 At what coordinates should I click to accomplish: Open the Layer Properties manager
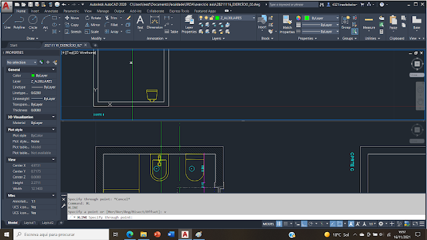pos(189,24)
